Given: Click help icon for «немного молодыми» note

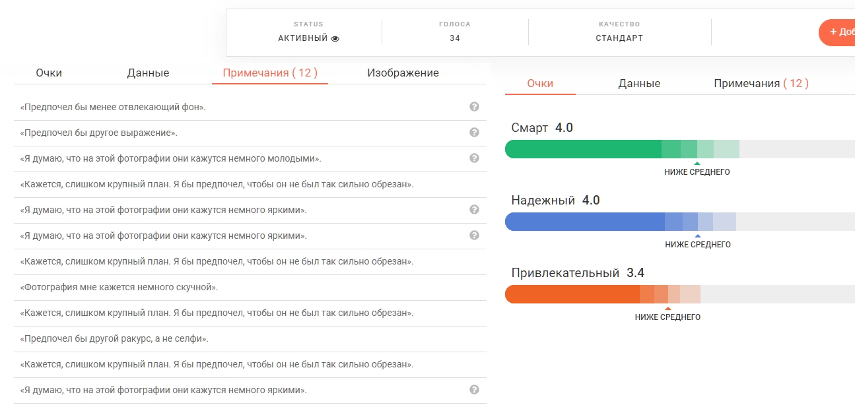Looking at the screenshot, I should (474, 158).
